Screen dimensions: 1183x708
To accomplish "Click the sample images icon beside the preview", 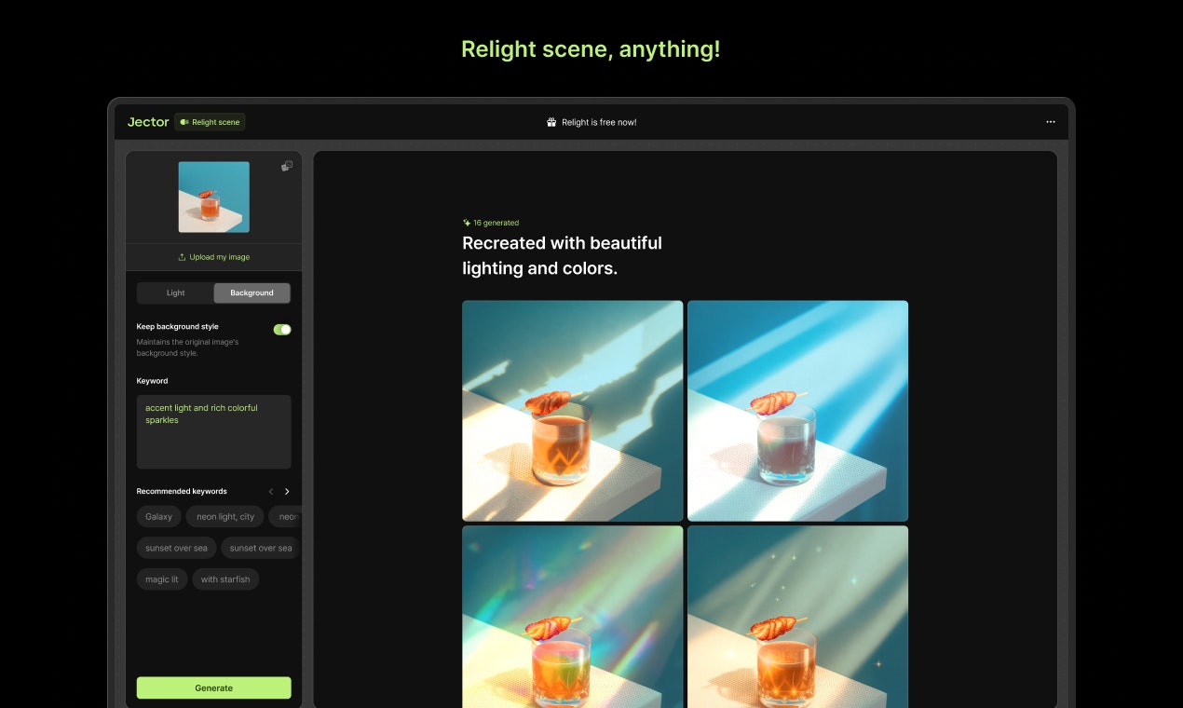I will (x=287, y=166).
